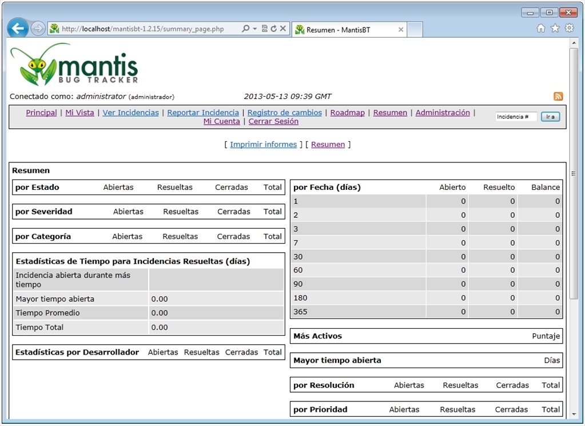This screenshot has width=585, height=426.
Task: Click the Imprimir informes link
Action: [x=264, y=144]
